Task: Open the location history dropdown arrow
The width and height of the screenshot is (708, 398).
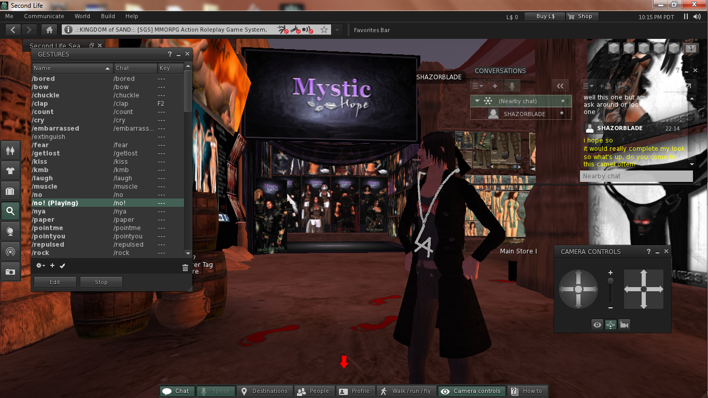Action: (337, 30)
